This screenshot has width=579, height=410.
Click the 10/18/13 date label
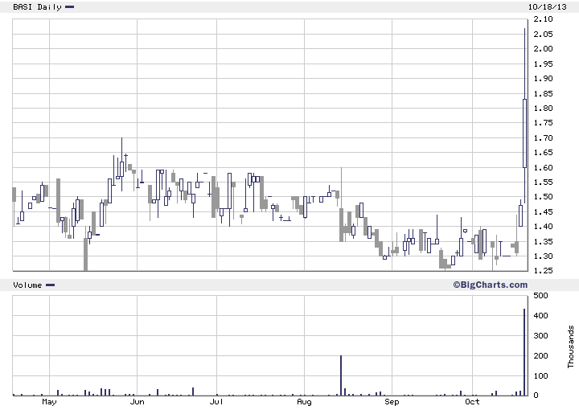pyautogui.click(x=548, y=6)
